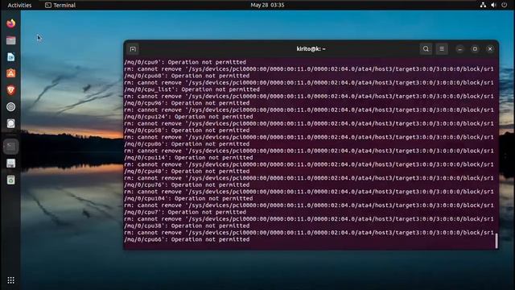Click the '/mq/0/cpu124' error line

point(188,117)
